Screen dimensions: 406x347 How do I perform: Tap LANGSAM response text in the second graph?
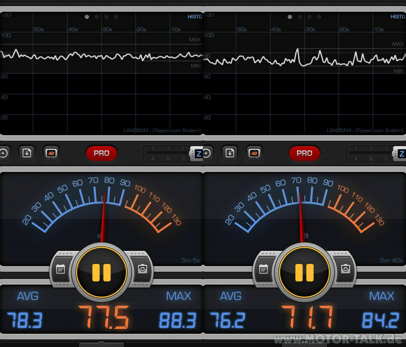coord(365,130)
